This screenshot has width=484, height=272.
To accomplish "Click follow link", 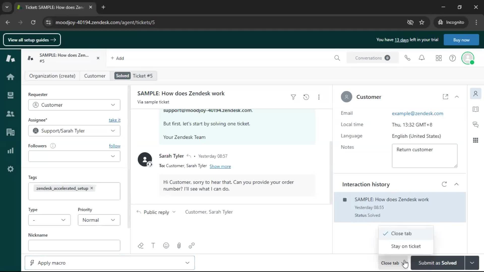I will (x=114, y=146).
